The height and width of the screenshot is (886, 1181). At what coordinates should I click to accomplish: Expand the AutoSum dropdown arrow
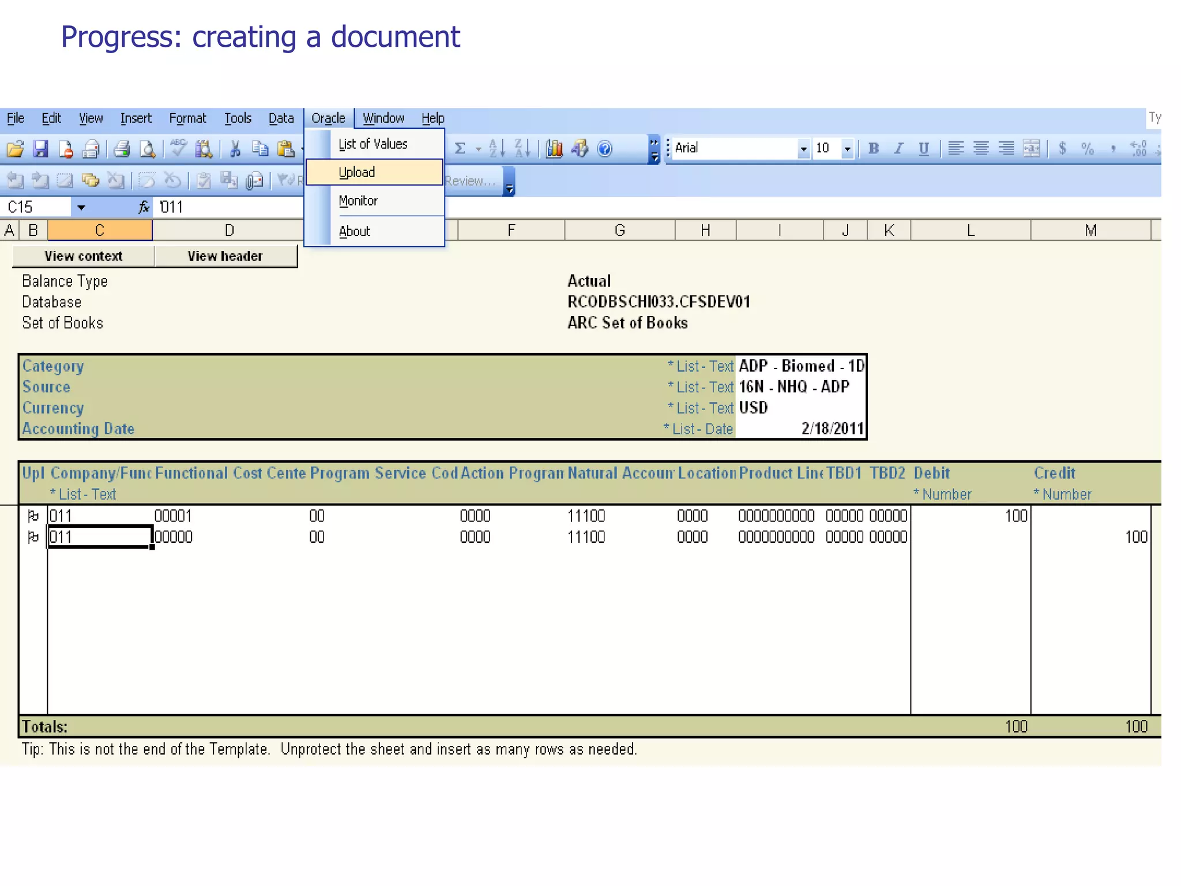click(x=478, y=149)
